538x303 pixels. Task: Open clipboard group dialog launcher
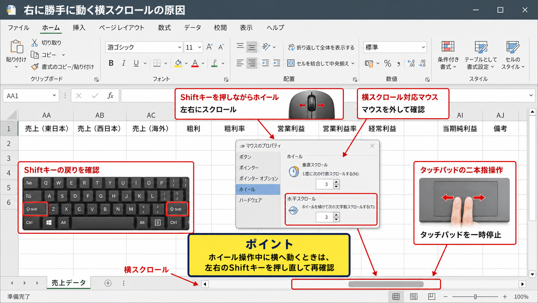[96, 80]
